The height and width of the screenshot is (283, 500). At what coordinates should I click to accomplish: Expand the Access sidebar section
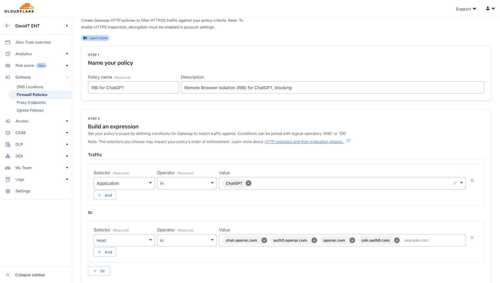coord(67,121)
